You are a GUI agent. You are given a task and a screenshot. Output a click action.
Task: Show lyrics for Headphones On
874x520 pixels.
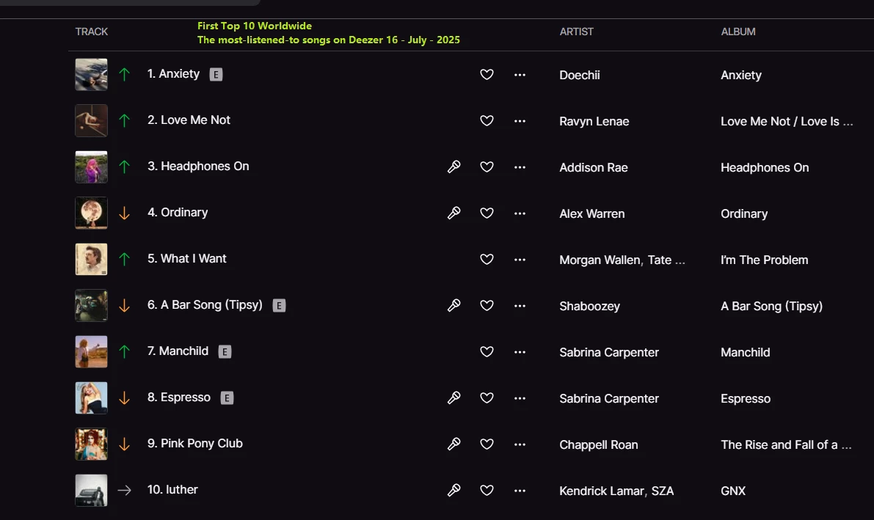pos(454,167)
